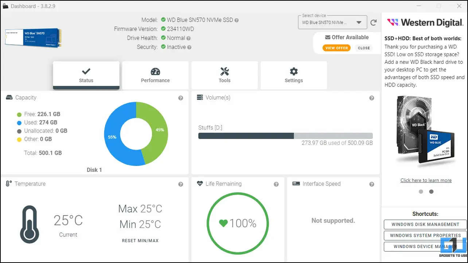The width and height of the screenshot is (468, 263).
Task: Open help for the Capacity panel
Action: [x=181, y=98]
